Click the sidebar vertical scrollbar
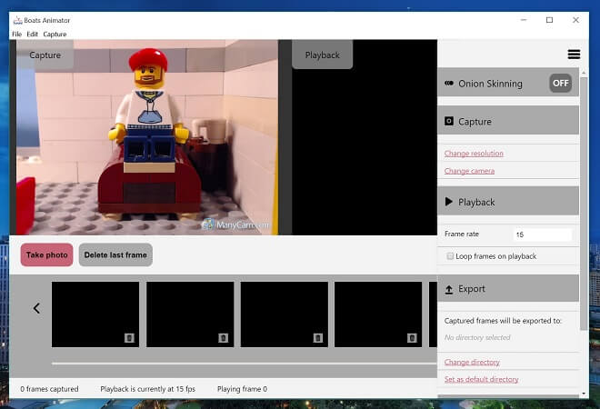The height and width of the screenshot is (409, 600). coord(584,203)
